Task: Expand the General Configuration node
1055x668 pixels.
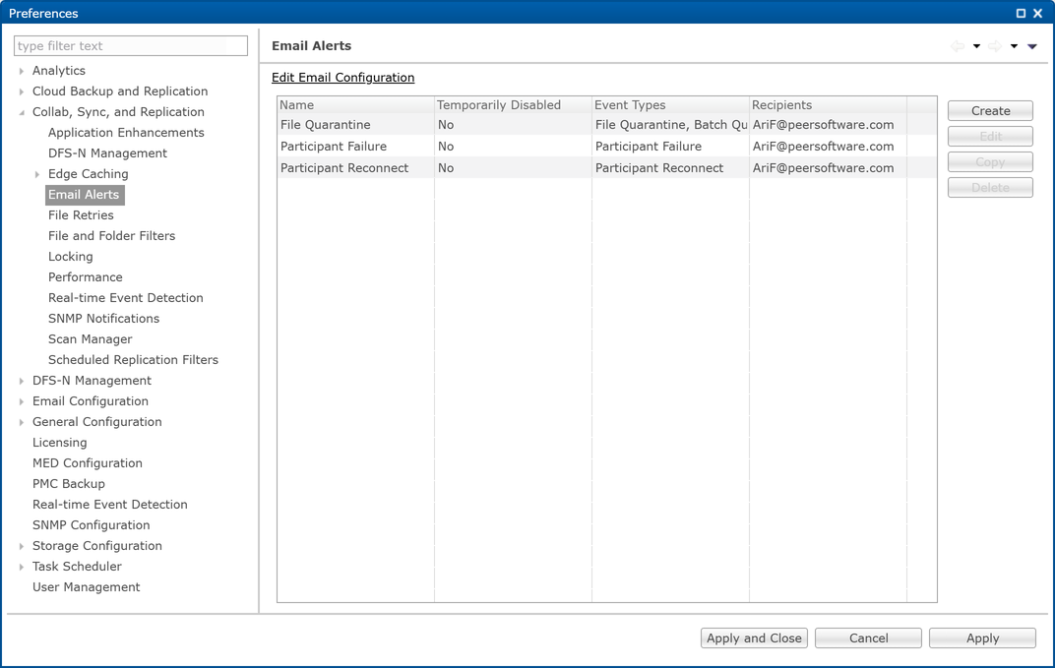Action: pos(22,422)
